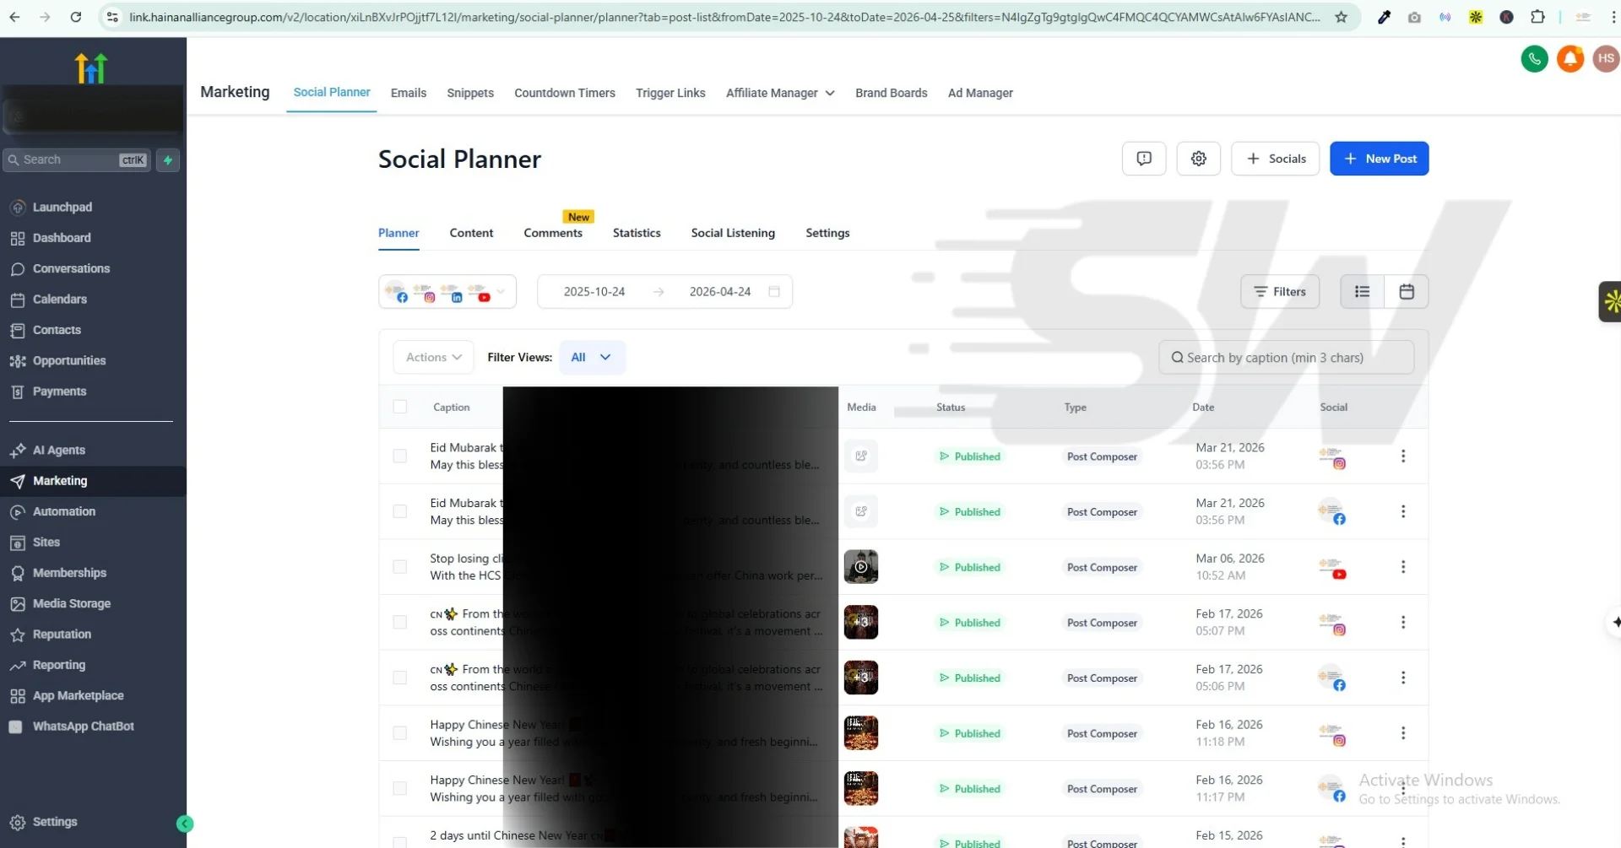Tick the select-all checkbox in Caption header
This screenshot has width=1621, height=848.
point(400,408)
